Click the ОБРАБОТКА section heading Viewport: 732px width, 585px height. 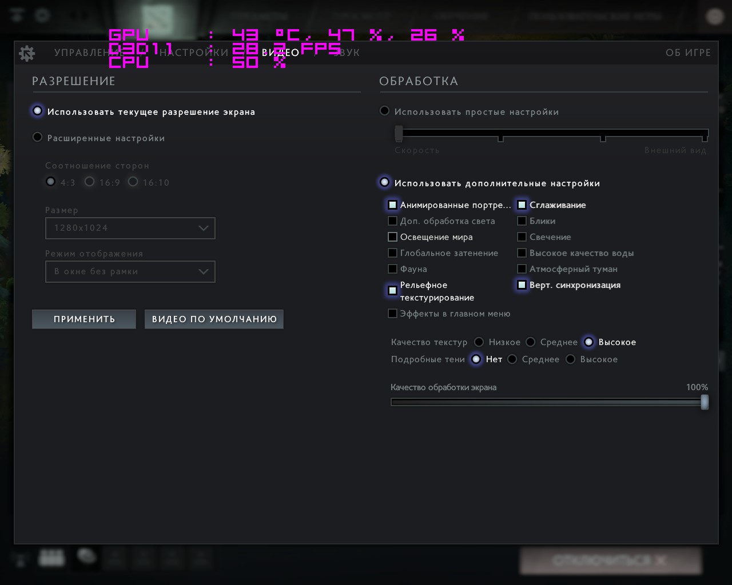pos(419,81)
